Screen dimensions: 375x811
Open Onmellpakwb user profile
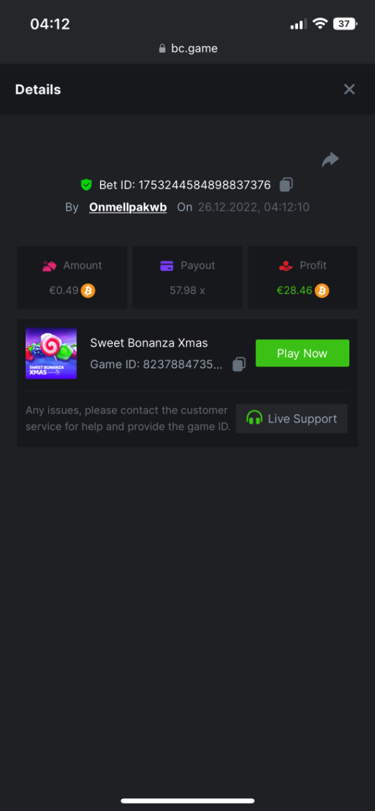click(128, 207)
